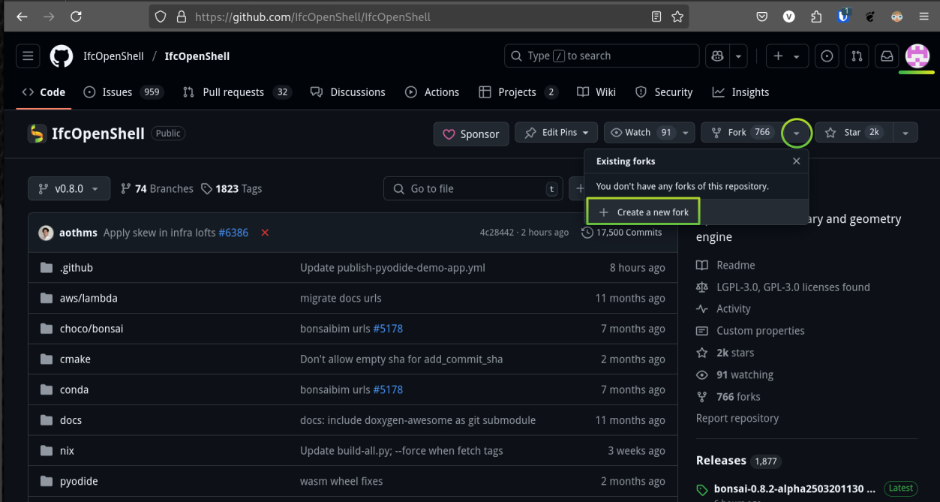Open the Security tab
Image resolution: width=940 pixels, height=502 pixels.
click(x=664, y=92)
